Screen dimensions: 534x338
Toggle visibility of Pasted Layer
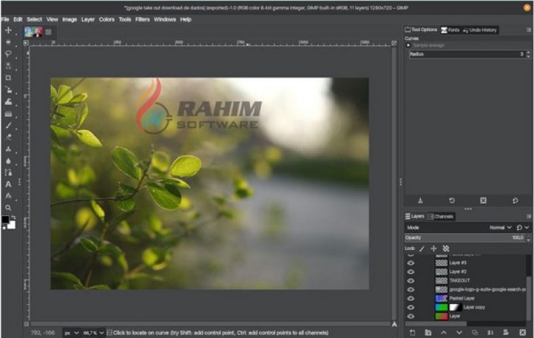point(410,298)
